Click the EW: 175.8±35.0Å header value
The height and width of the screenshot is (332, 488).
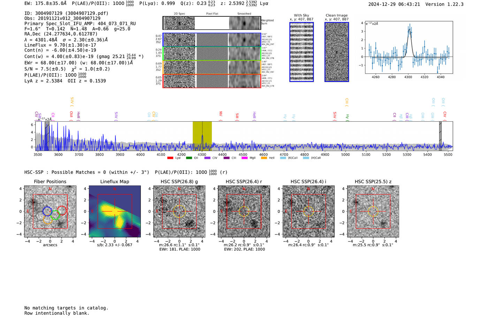[x=45, y=3]
